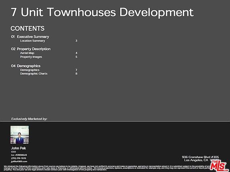Select the 04 Demographics section heading

[x=26, y=66]
